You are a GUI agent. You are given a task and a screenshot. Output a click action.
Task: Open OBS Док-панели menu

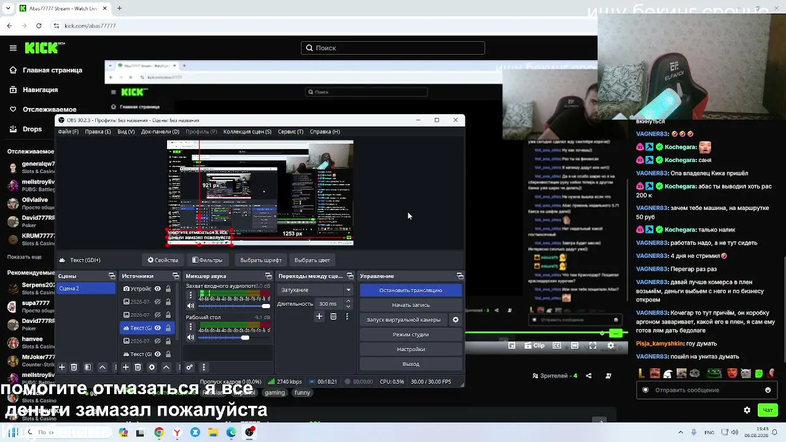pyautogui.click(x=160, y=131)
